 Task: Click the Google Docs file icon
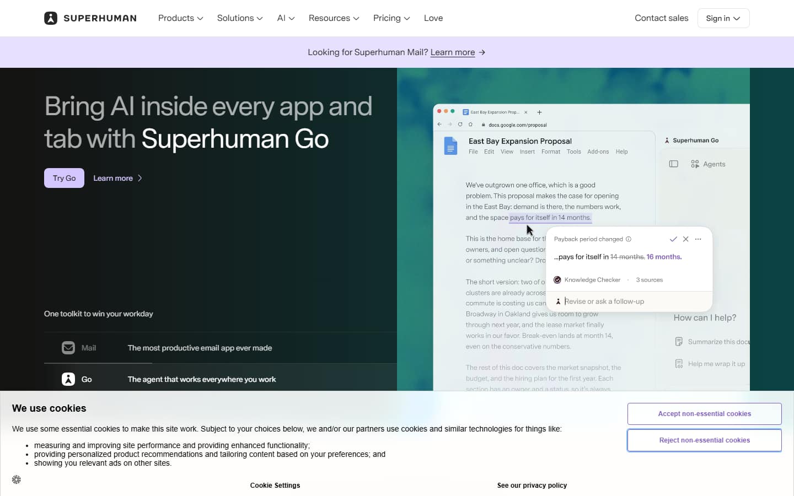tap(450, 146)
